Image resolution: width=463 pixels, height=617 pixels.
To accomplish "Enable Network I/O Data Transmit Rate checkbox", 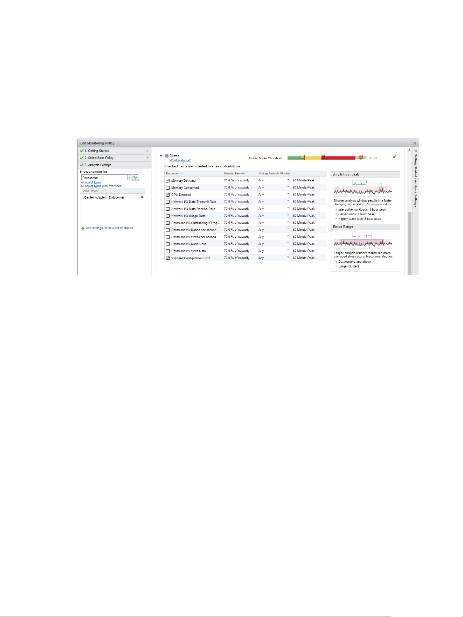I will [168, 202].
